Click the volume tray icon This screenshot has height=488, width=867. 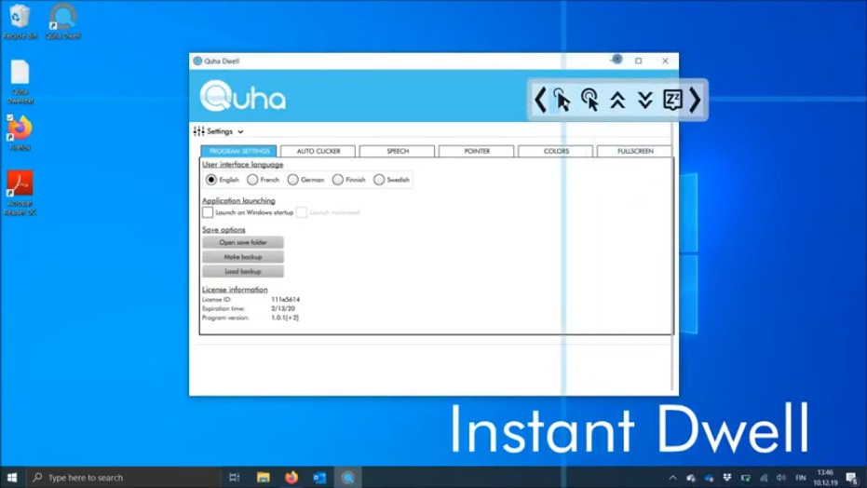tap(781, 478)
